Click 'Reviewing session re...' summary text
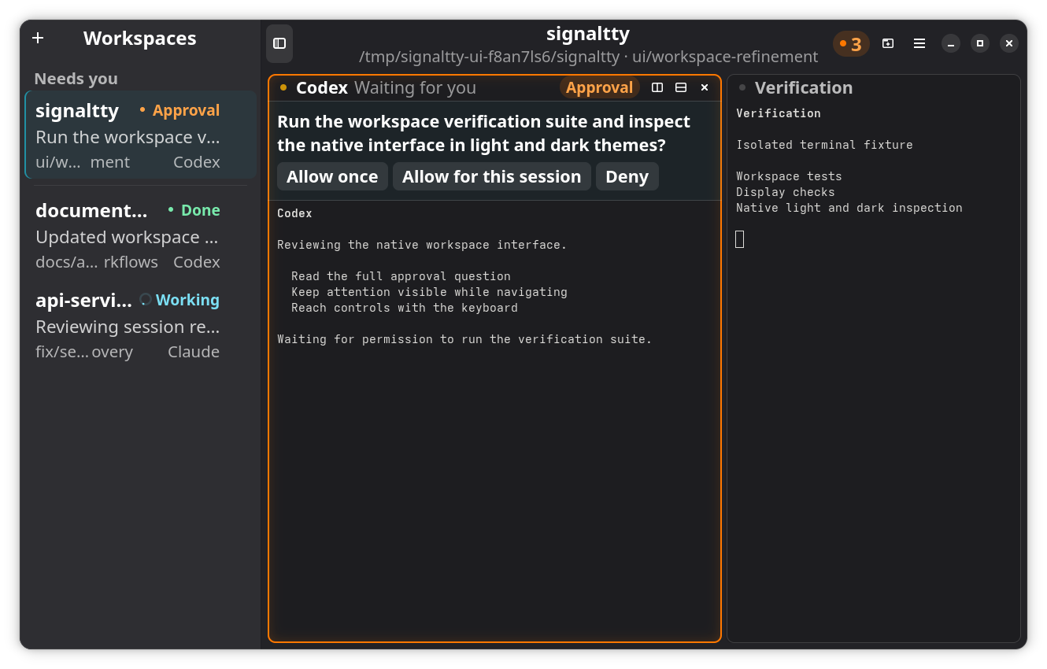Image resolution: width=1047 pixels, height=669 pixels. point(128,327)
